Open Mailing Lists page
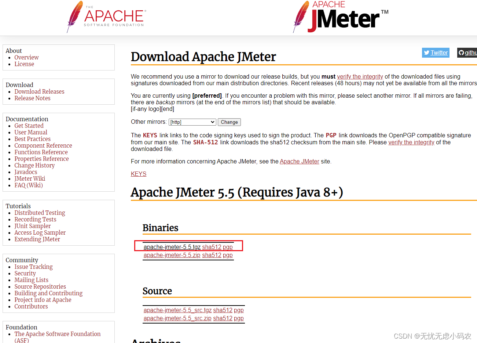Screen dimensions: 477x343 (31, 280)
